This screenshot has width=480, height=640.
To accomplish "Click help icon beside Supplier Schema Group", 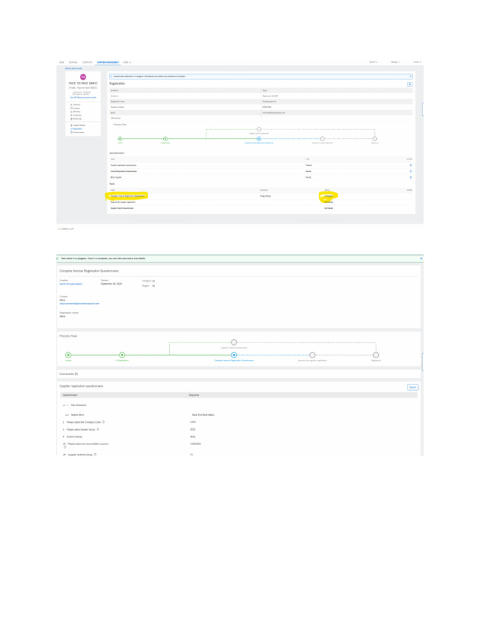I will coord(95,454).
